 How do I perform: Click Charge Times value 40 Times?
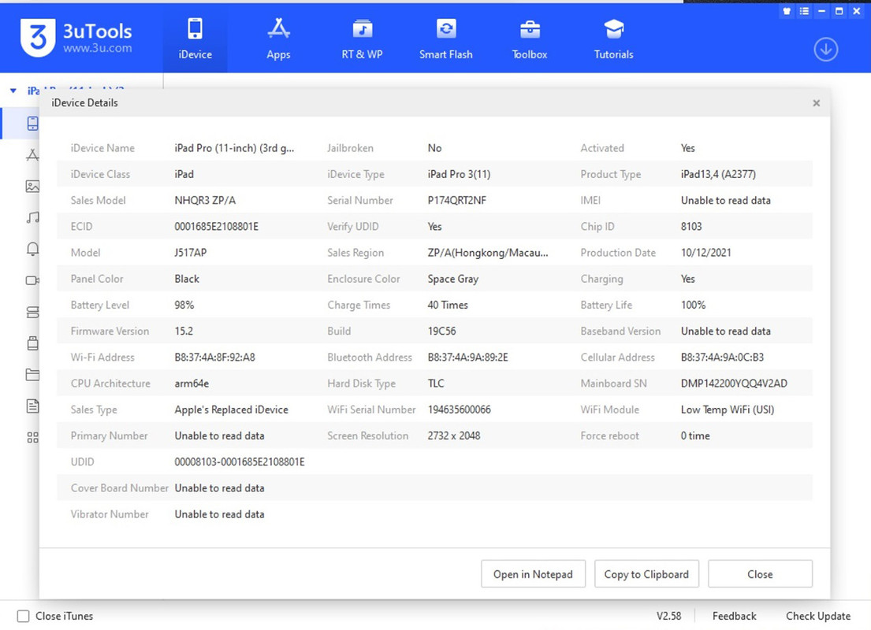point(448,305)
